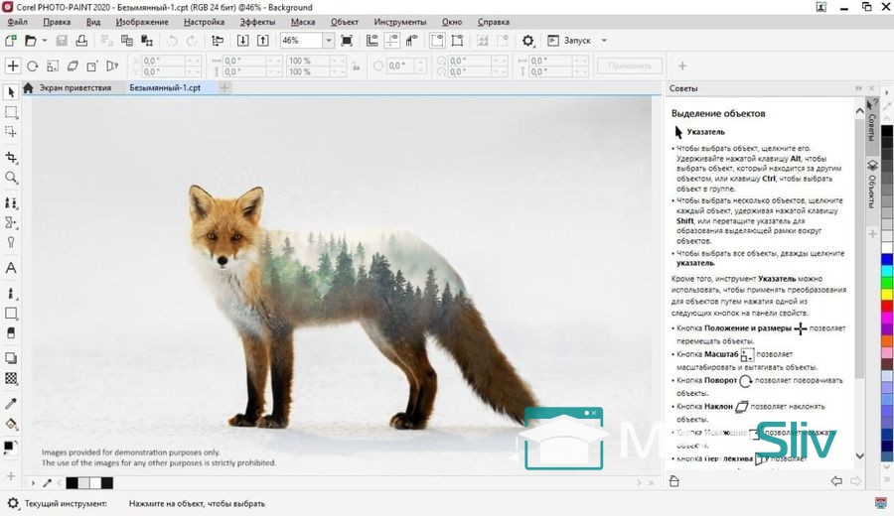Choose the Text tool
The height and width of the screenshot is (516, 894).
[11, 268]
